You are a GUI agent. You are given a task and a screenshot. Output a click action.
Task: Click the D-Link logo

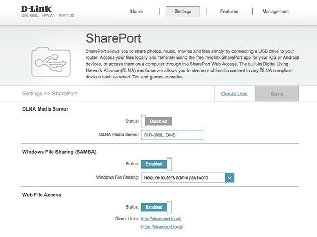tap(36, 9)
